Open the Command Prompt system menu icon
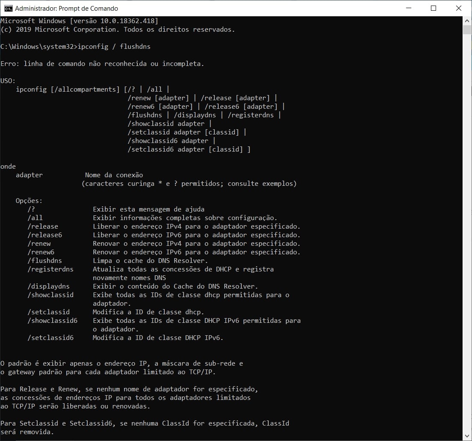 click(x=8, y=8)
